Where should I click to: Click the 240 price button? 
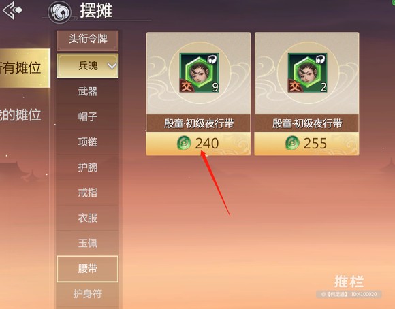(x=198, y=144)
